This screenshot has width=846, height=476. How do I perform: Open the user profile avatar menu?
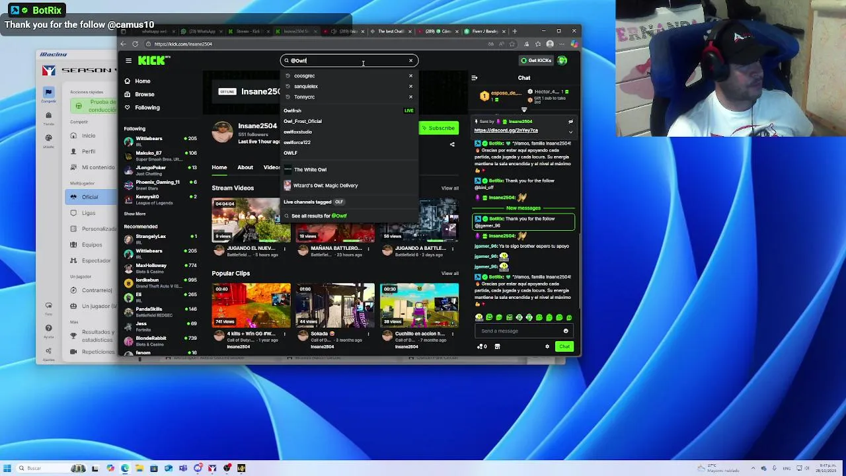coord(562,60)
